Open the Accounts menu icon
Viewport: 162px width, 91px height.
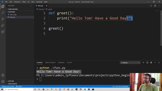click(3, 75)
